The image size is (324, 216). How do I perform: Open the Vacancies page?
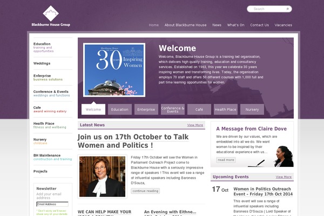click(283, 25)
